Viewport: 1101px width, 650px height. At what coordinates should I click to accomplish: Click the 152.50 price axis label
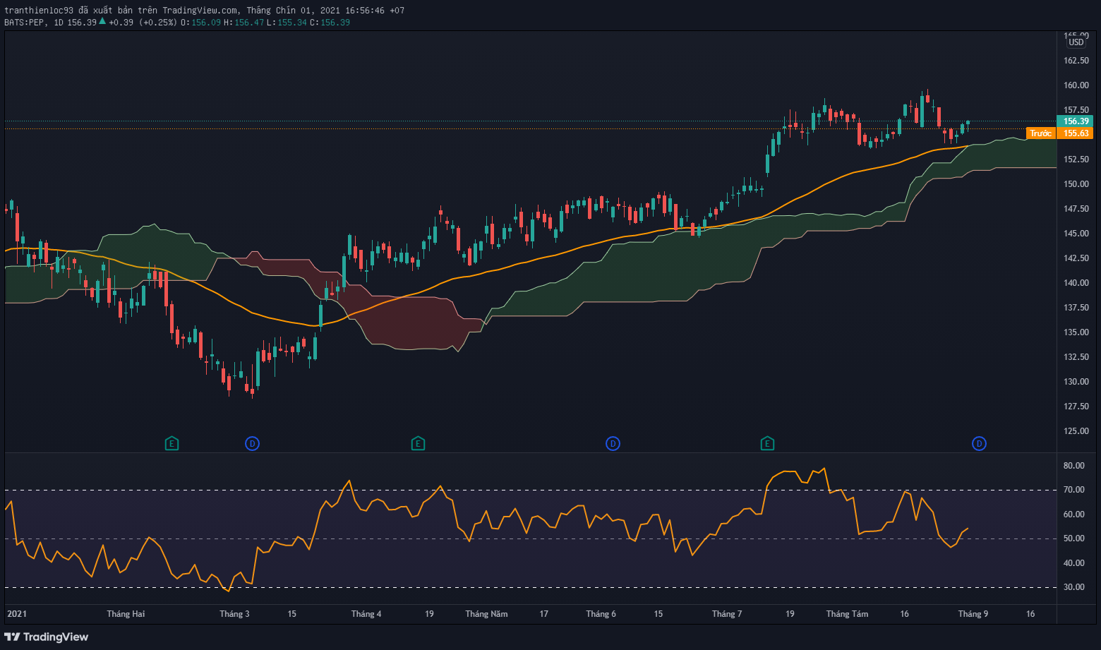[x=1076, y=160]
